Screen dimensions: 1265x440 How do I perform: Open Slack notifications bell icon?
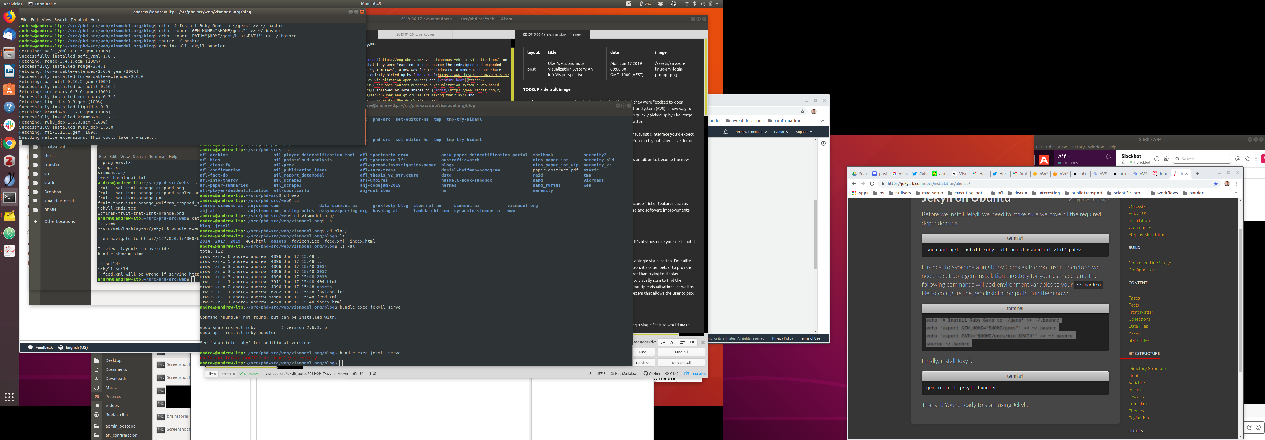(1108, 157)
